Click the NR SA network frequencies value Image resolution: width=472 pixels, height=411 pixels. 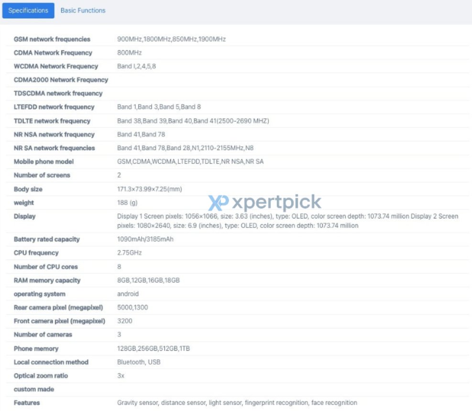(x=186, y=148)
